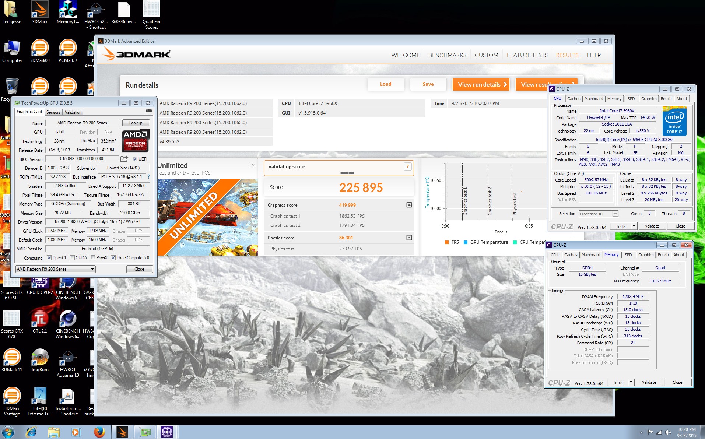This screenshot has width=705, height=439.
Task: Click the Windows Start button
Action: point(8,432)
